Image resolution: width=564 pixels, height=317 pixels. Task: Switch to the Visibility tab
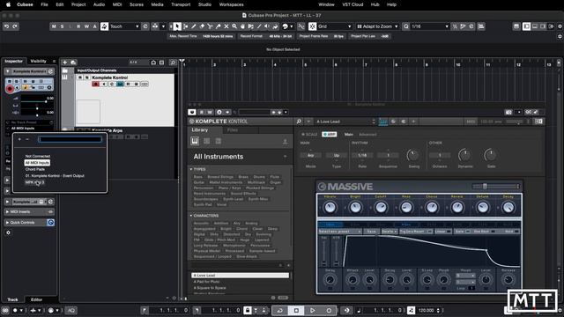[x=38, y=61]
